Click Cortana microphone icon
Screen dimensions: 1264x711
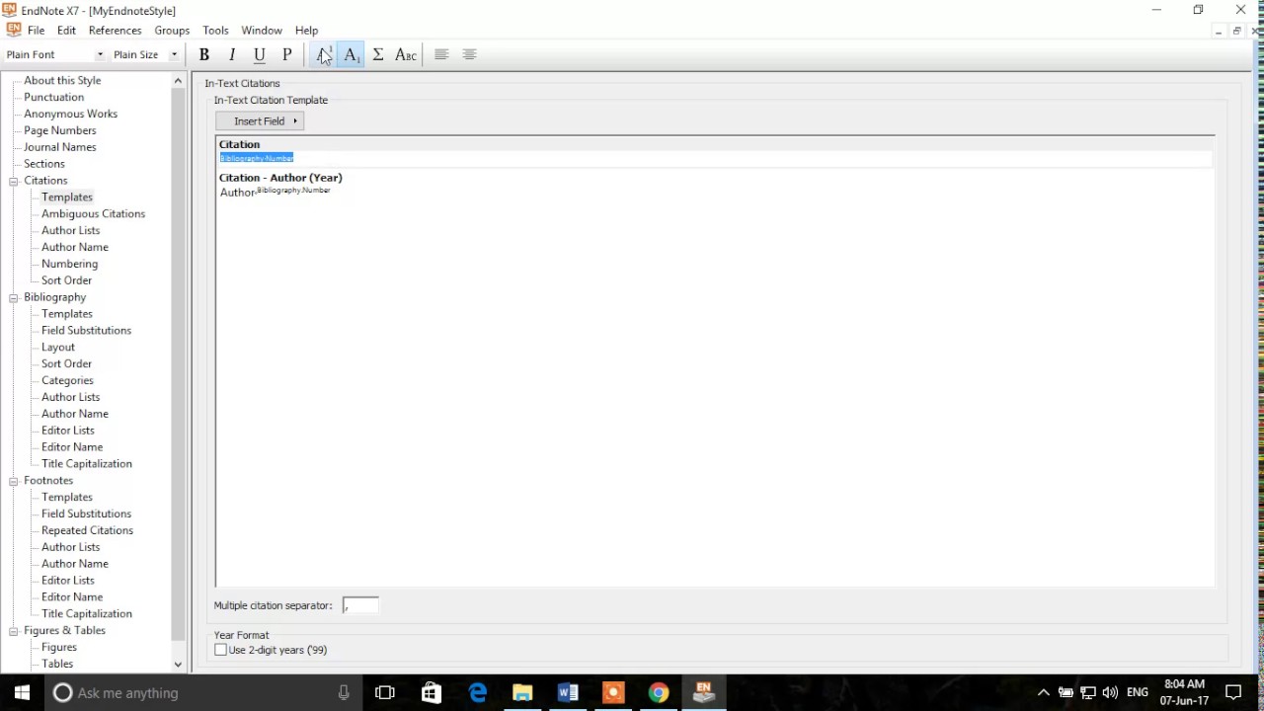click(344, 692)
